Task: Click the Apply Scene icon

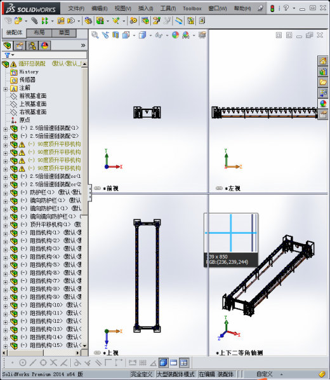Action: click(186, 35)
